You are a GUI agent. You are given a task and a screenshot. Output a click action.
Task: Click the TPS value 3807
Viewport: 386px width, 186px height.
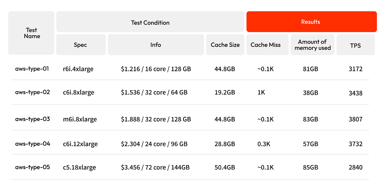click(356, 119)
